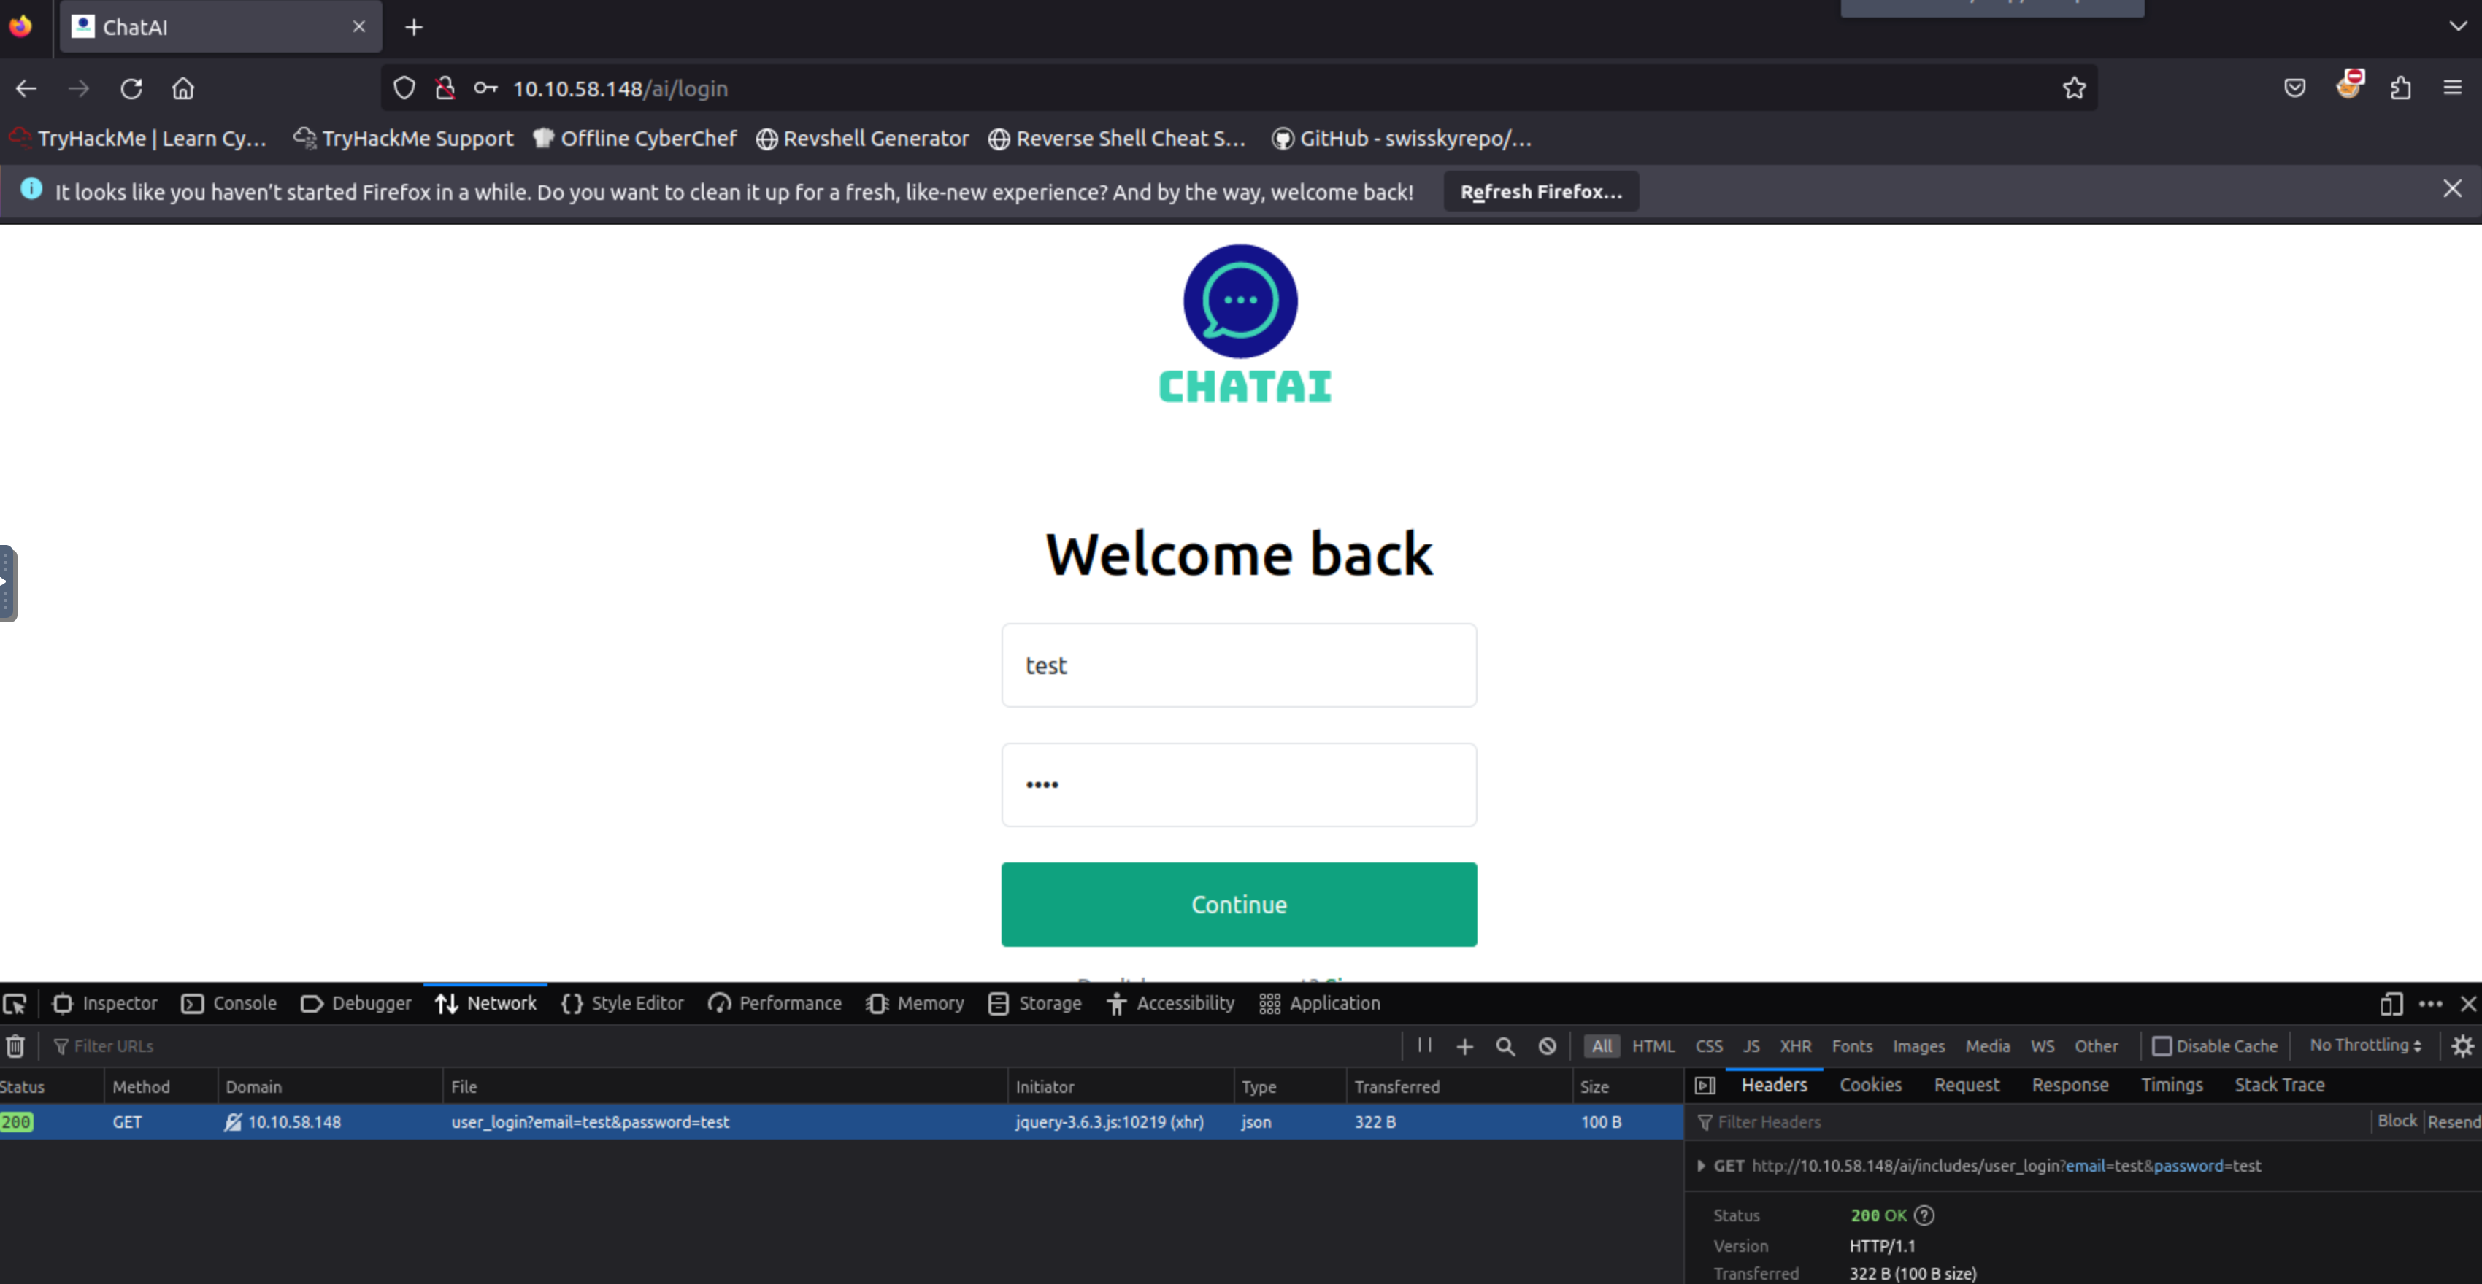The height and width of the screenshot is (1284, 2482).
Task: Open Firefox application menu
Action: [2454, 88]
